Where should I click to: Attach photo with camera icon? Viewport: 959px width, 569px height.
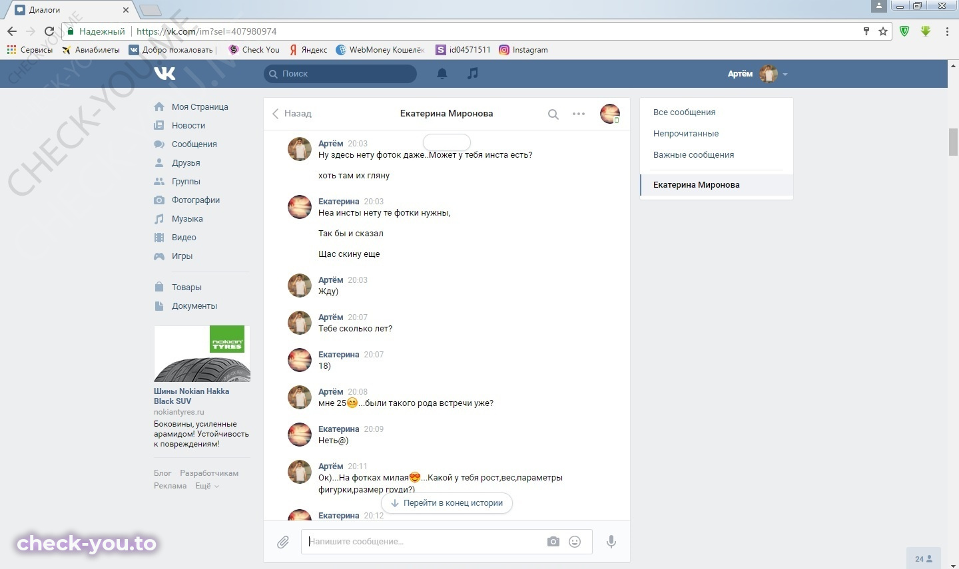click(x=553, y=542)
